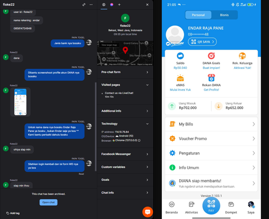Open DIANA siap membantu assistant row

coord(211,183)
